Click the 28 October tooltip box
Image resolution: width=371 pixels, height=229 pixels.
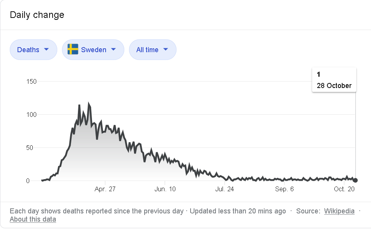pos(334,80)
